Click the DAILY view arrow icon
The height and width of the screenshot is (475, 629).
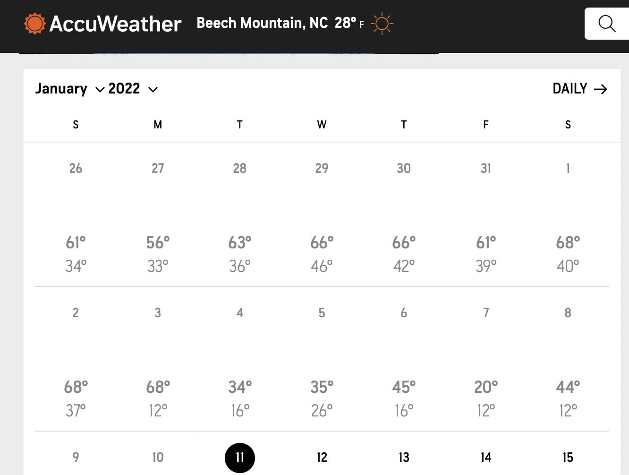tap(601, 89)
